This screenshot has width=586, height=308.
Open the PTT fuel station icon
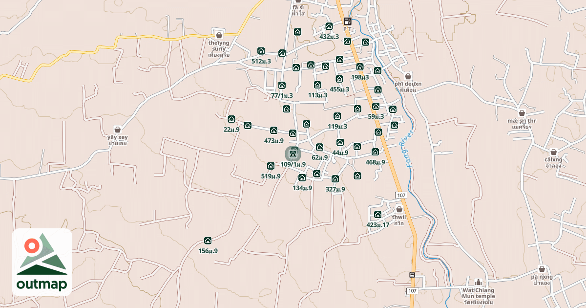pyautogui.click(x=347, y=21)
